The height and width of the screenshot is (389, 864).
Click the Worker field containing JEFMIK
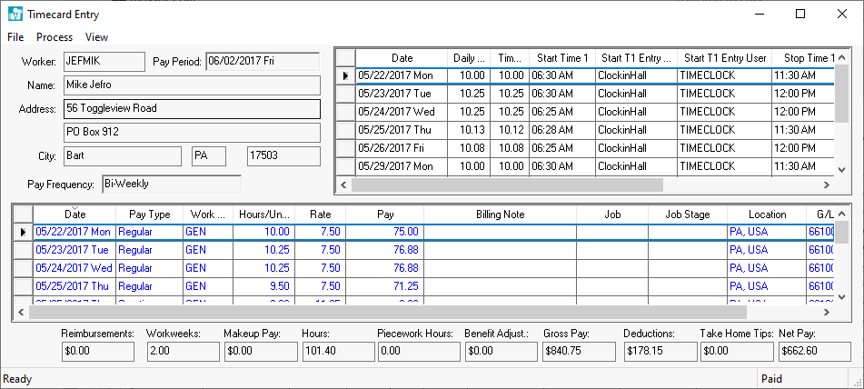point(103,62)
